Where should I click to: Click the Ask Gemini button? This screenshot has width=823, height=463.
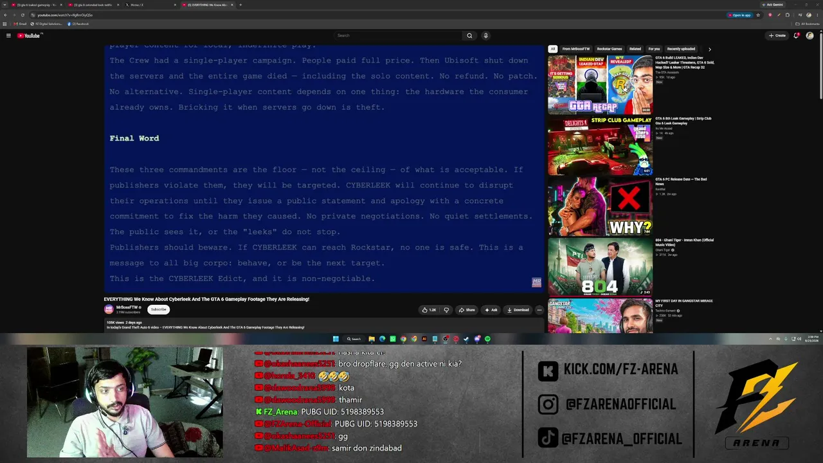click(x=772, y=5)
